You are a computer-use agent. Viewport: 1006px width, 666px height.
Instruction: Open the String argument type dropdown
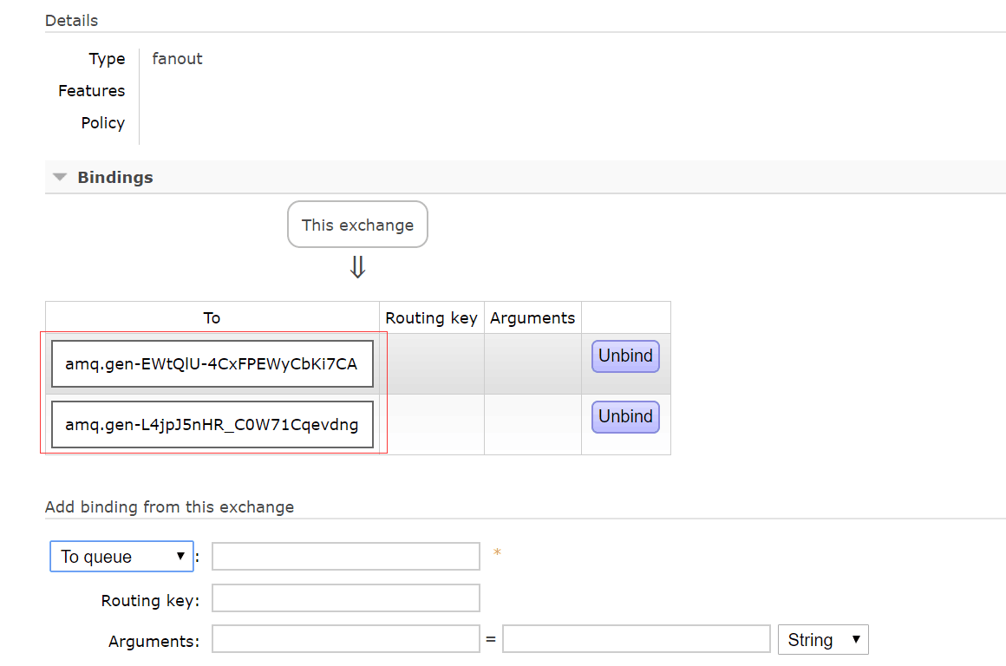coord(823,640)
